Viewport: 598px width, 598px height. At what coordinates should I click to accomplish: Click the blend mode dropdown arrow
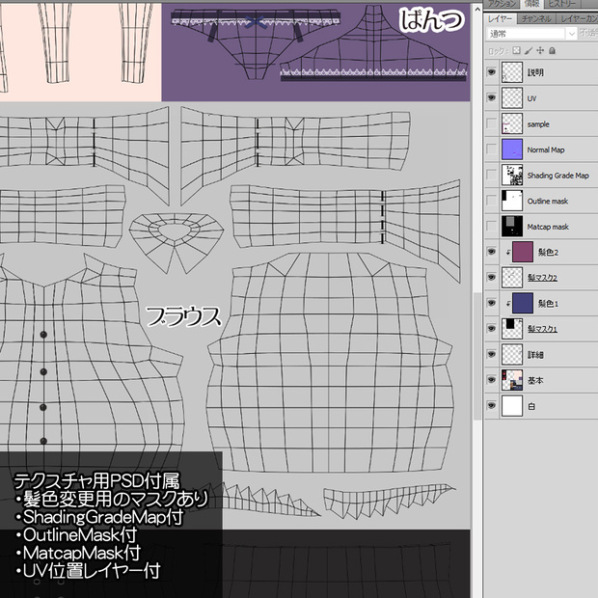(571, 34)
